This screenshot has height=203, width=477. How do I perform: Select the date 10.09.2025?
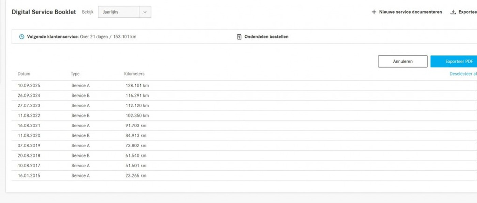29,86
